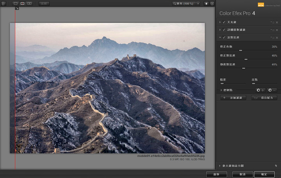Expand the 控制點 control points section
Image resolution: width=281 pixels, height=178 pixels.
tap(221, 90)
